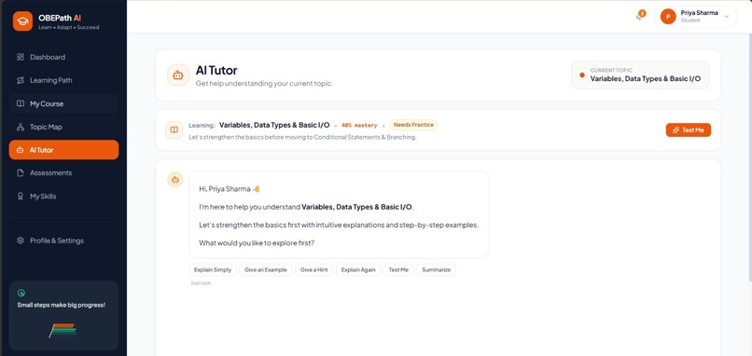This screenshot has width=752, height=356.
Task: Click the Summarize chip
Action: tap(437, 269)
